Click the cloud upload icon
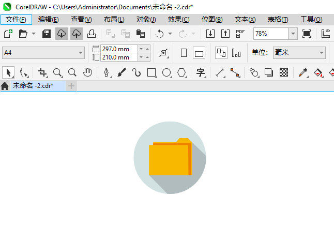The image size is (334, 225). pos(77,34)
